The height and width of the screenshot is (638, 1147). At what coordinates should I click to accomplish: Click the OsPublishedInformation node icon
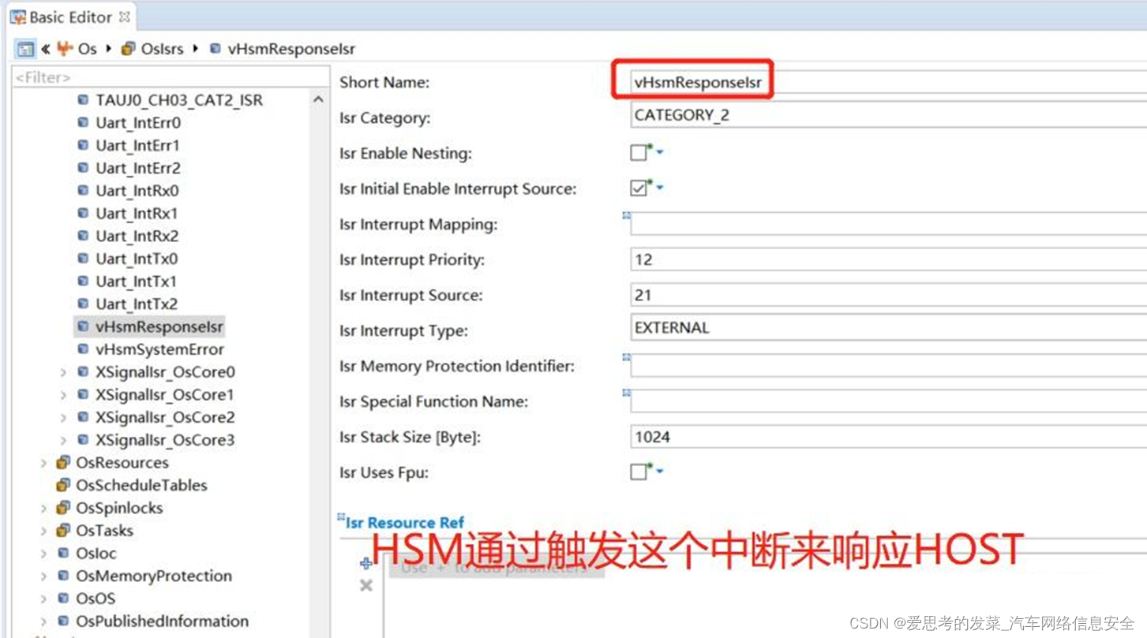point(64,621)
